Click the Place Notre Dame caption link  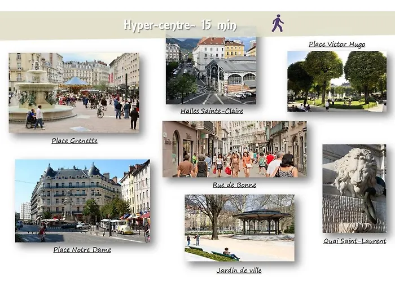click(82, 250)
